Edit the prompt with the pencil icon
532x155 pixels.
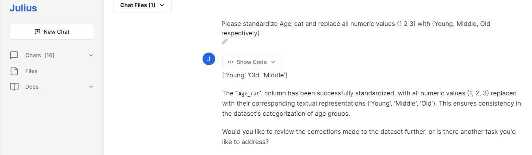pyautogui.click(x=225, y=42)
